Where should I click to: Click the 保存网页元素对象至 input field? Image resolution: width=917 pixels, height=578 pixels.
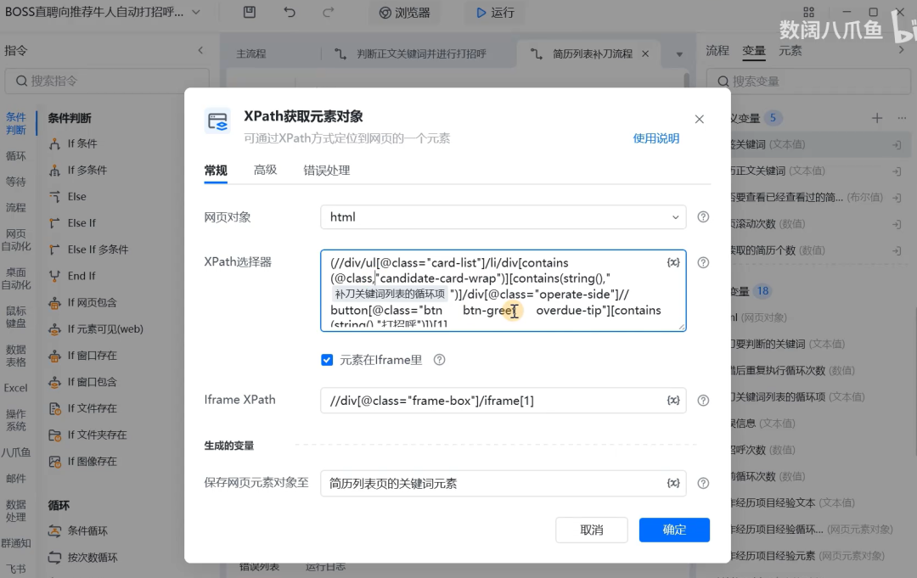[x=504, y=483]
